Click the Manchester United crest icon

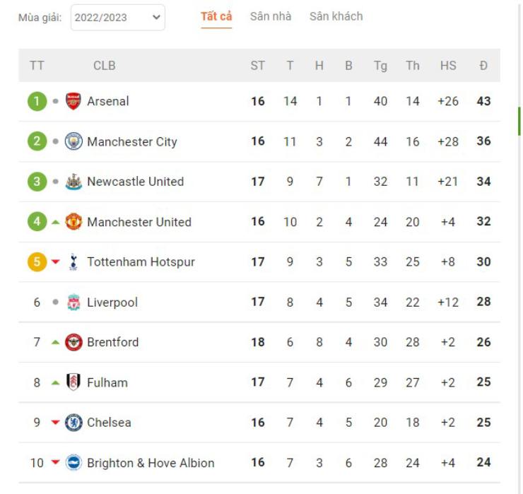(74, 222)
